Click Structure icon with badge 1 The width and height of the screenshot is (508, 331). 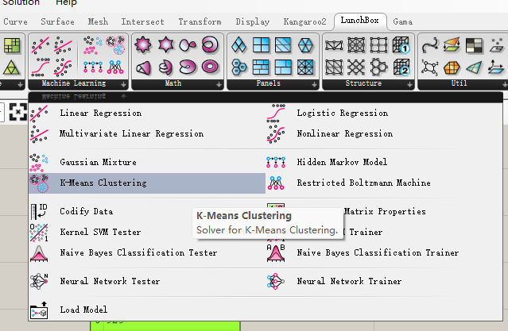(x=401, y=45)
